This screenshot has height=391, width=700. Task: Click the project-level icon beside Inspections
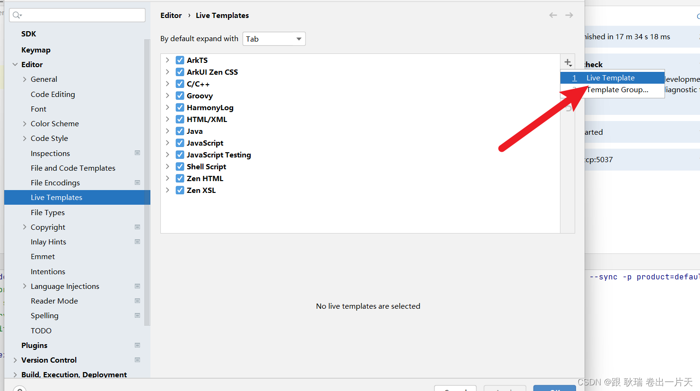[x=137, y=153]
